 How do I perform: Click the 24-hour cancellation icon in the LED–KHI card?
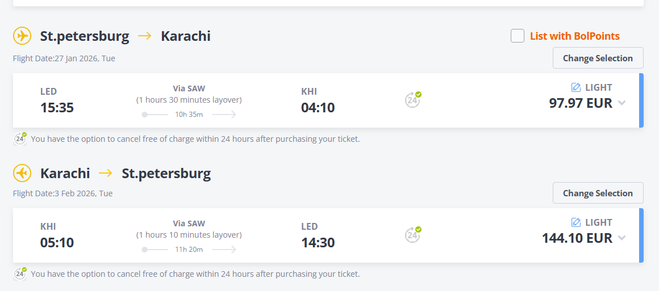tap(413, 100)
